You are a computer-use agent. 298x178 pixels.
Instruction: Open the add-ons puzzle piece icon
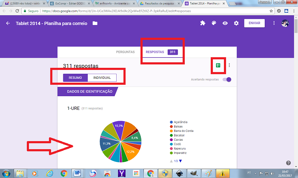(203, 23)
